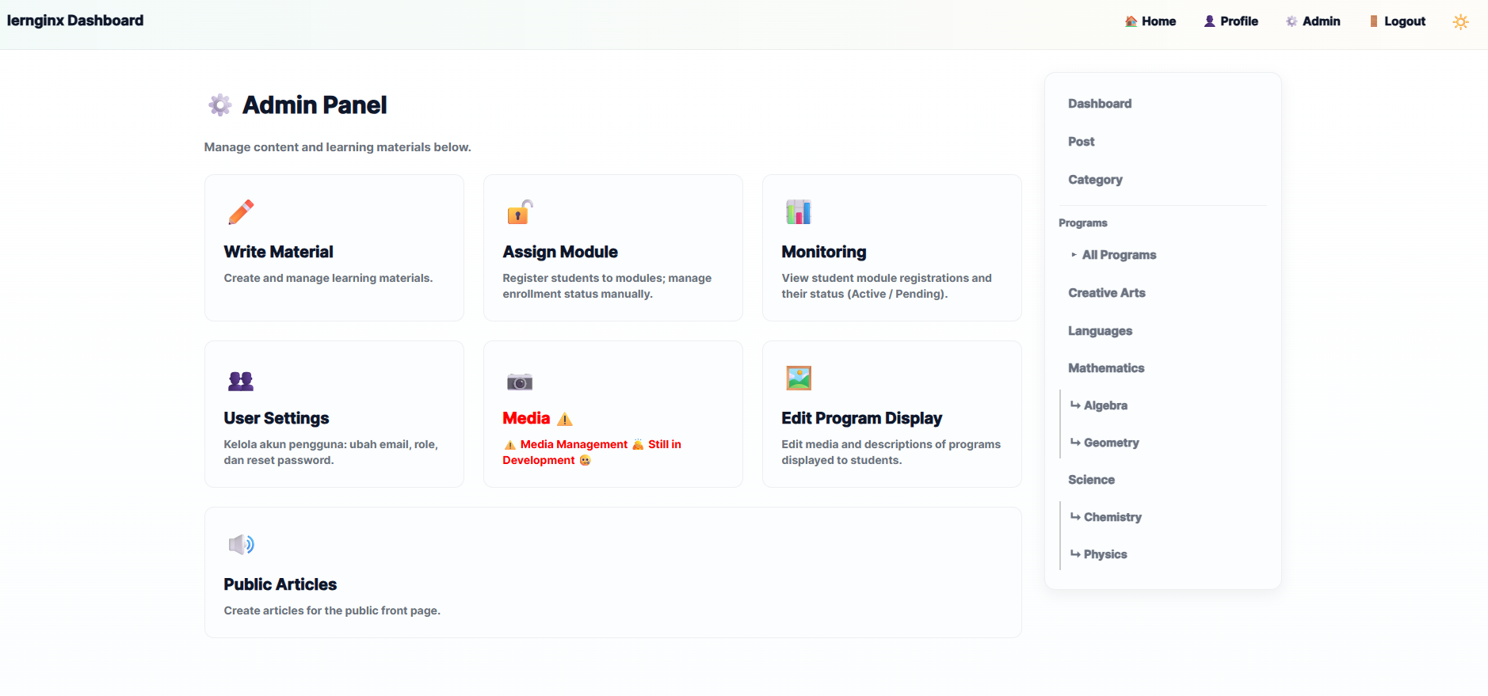Open the Admin link in the navbar
This screenshot has width=1488, height=696.
1313,21
